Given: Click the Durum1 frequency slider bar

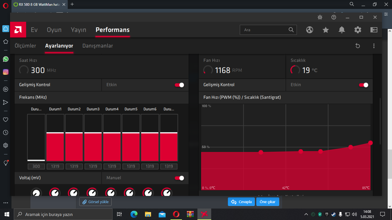Looking at the screenshot, I should 55,137.
